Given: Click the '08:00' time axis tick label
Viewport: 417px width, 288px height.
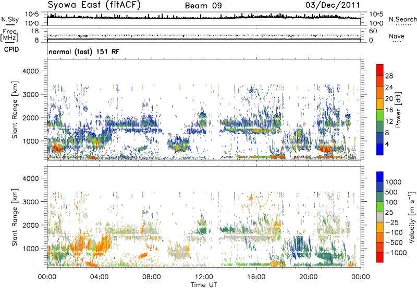Looking at the screenshot, I should point(152,277).
